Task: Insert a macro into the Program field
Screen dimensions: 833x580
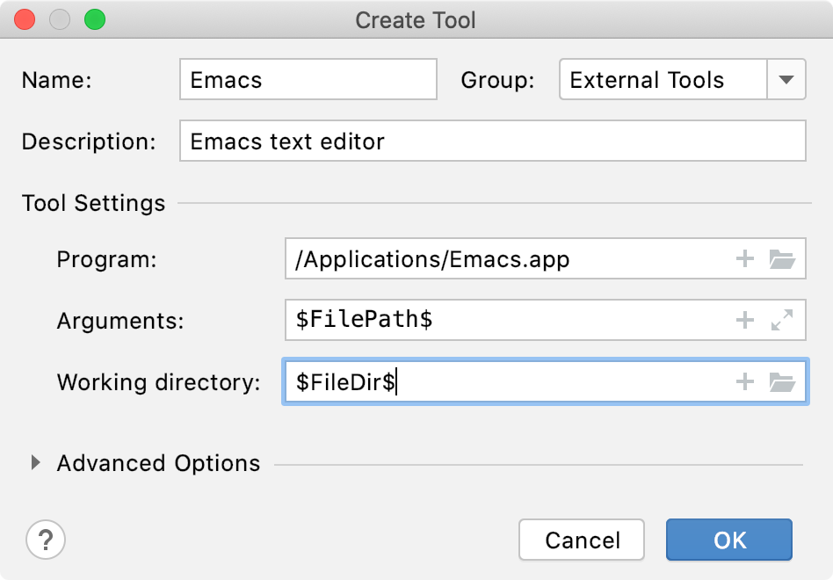Action: click(745, 258)
